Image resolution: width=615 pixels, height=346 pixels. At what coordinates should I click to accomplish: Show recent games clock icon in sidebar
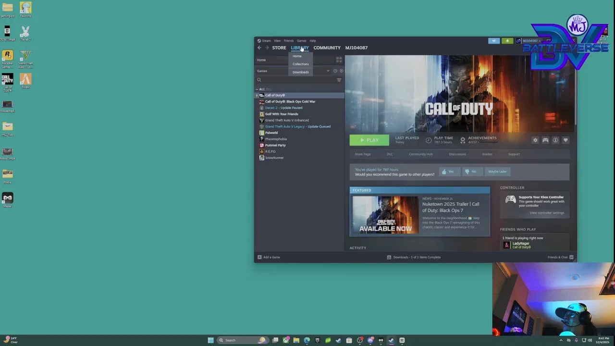pyautogui.click(x=335, y=71)
